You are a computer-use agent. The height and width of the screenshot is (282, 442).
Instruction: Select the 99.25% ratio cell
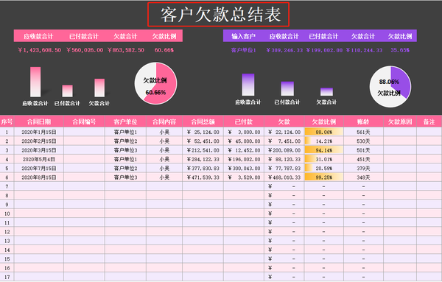[x=324, y=177]
